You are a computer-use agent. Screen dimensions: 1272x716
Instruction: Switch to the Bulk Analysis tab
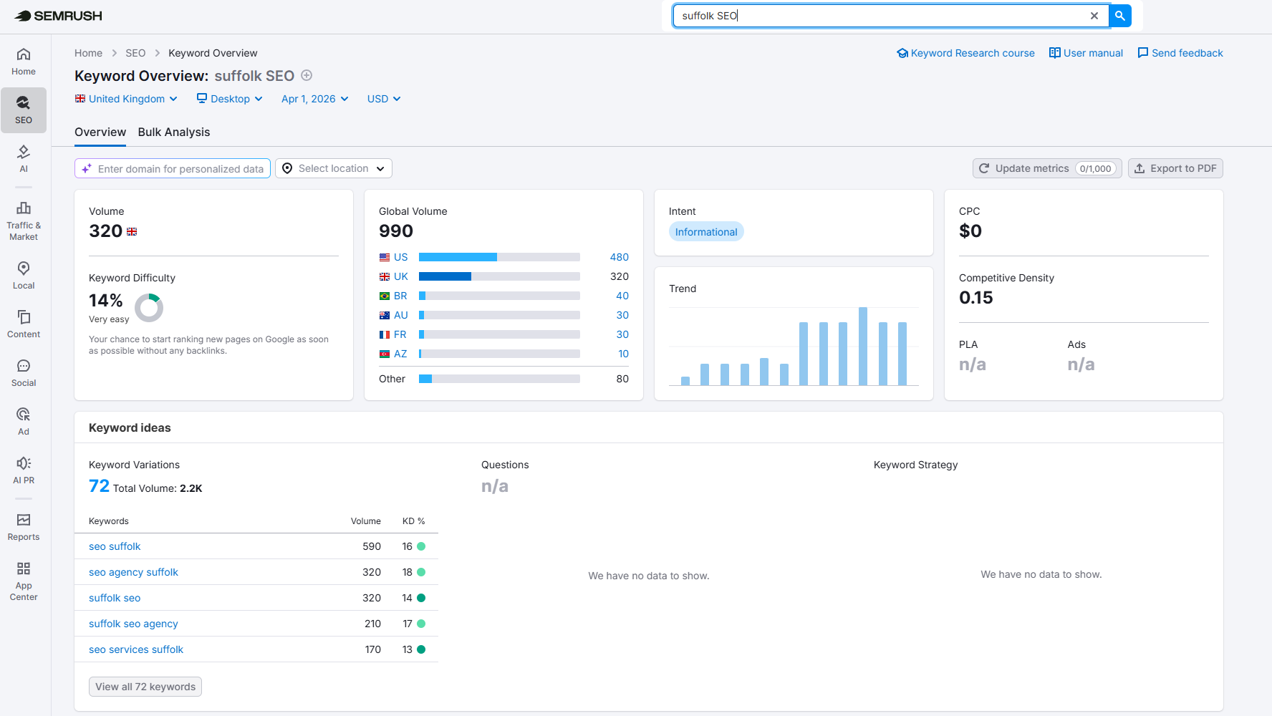coord(174,132)
